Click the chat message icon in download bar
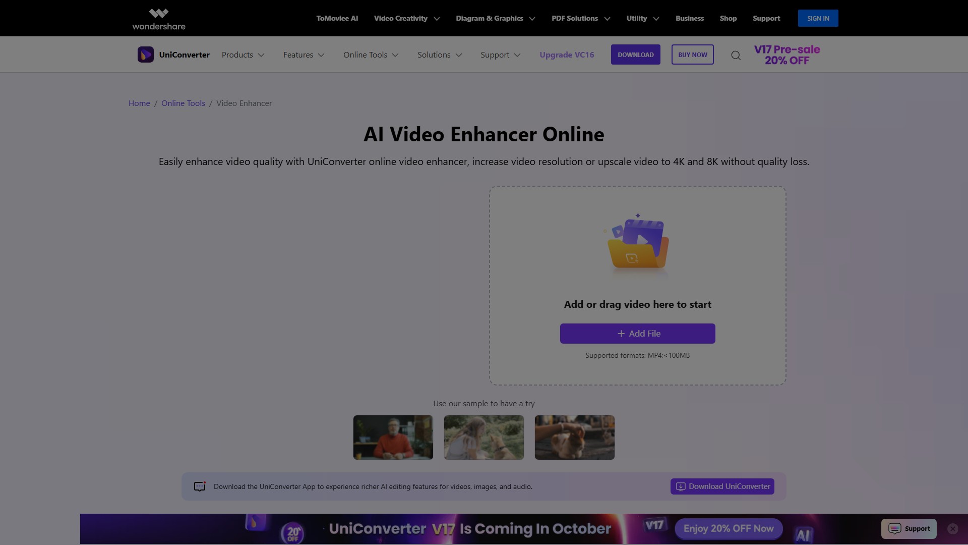This screenshot has height=545, width=968. point(200,486)
